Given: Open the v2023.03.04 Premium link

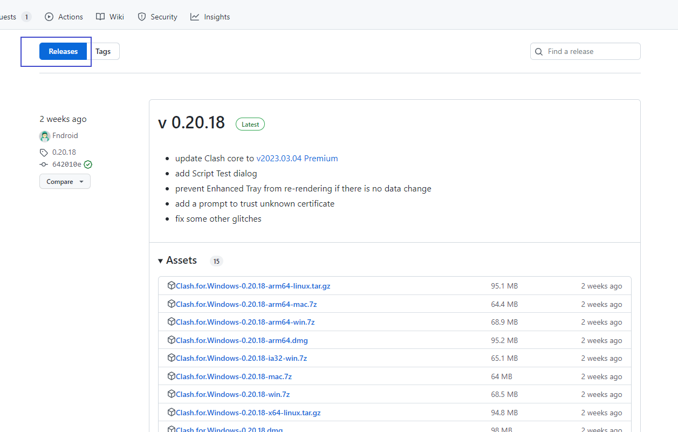Looking at the screenshot, I should [297, 159].
